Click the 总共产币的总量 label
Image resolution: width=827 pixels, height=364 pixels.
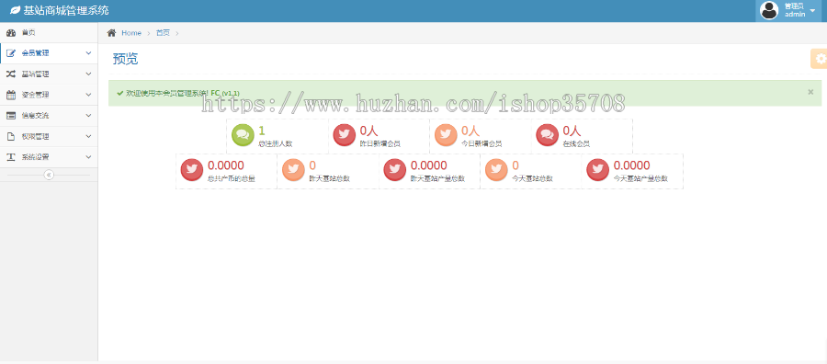tap(232, 178)
